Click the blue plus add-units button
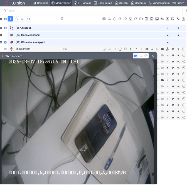This screenshot has height=187, width=187. coord(10,19)
